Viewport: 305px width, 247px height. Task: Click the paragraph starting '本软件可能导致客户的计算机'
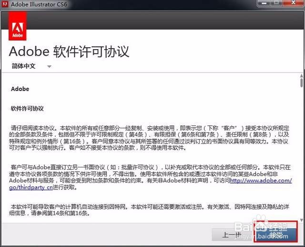(x=149, y=210)
